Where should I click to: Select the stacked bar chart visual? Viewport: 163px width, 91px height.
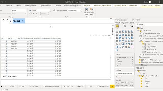point(117,31)
